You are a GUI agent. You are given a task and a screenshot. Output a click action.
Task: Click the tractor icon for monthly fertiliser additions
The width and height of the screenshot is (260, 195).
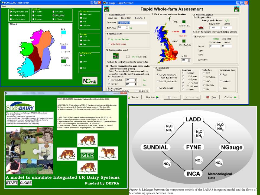(200, 28)
